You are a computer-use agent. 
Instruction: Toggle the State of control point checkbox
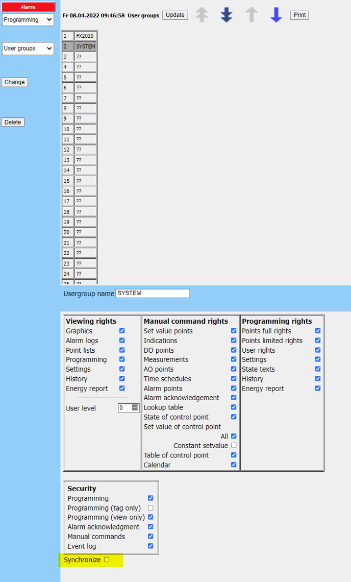[234, 417]
